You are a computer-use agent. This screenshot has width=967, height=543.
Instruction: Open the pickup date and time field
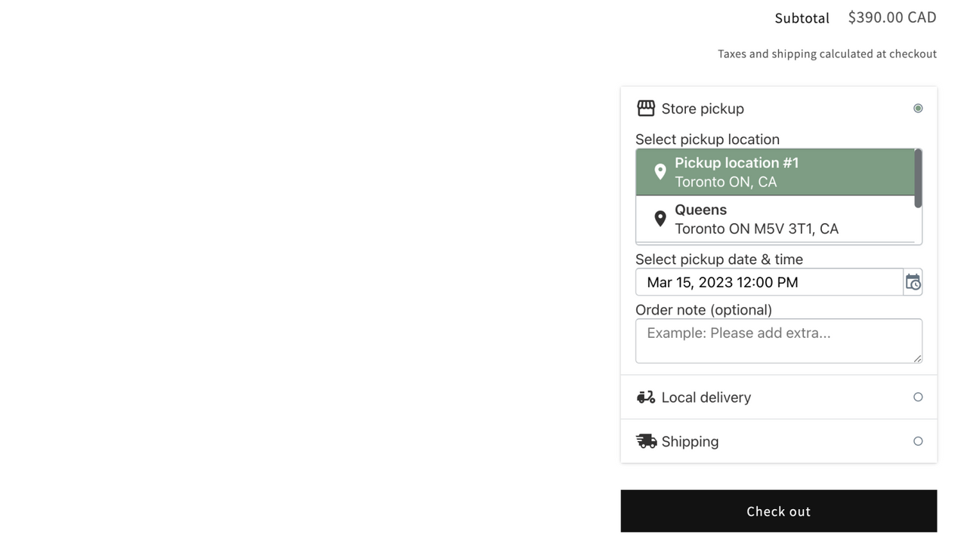(x=769, y=282)
